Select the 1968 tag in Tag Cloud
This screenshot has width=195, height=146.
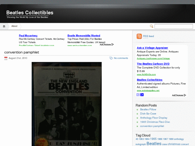click(171, 139)
